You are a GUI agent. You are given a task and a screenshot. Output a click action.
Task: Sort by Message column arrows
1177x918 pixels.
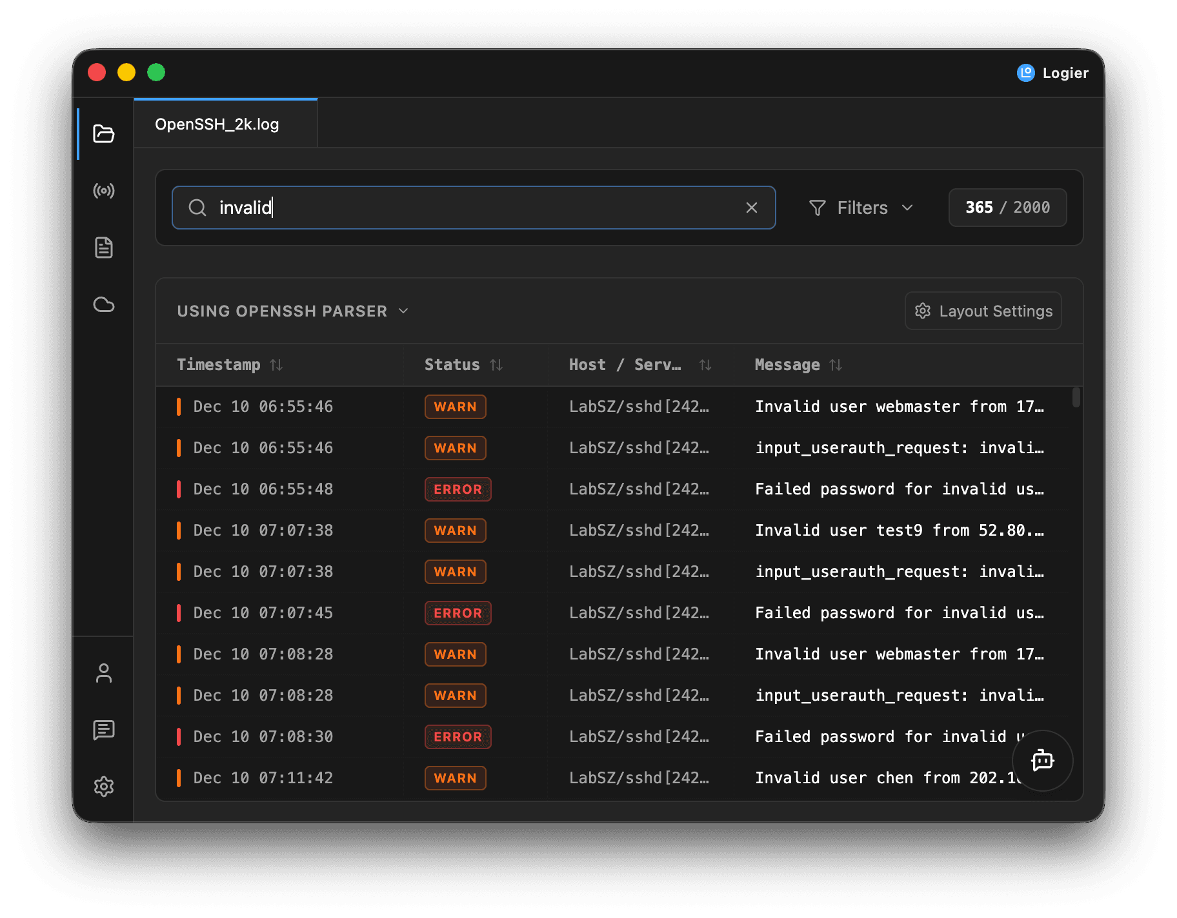(x=836, y=365)
